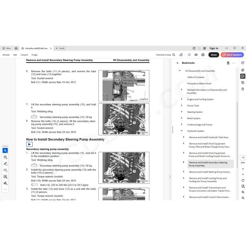
Task: Expand Steering System bookmark
Action: coord(182,112)
